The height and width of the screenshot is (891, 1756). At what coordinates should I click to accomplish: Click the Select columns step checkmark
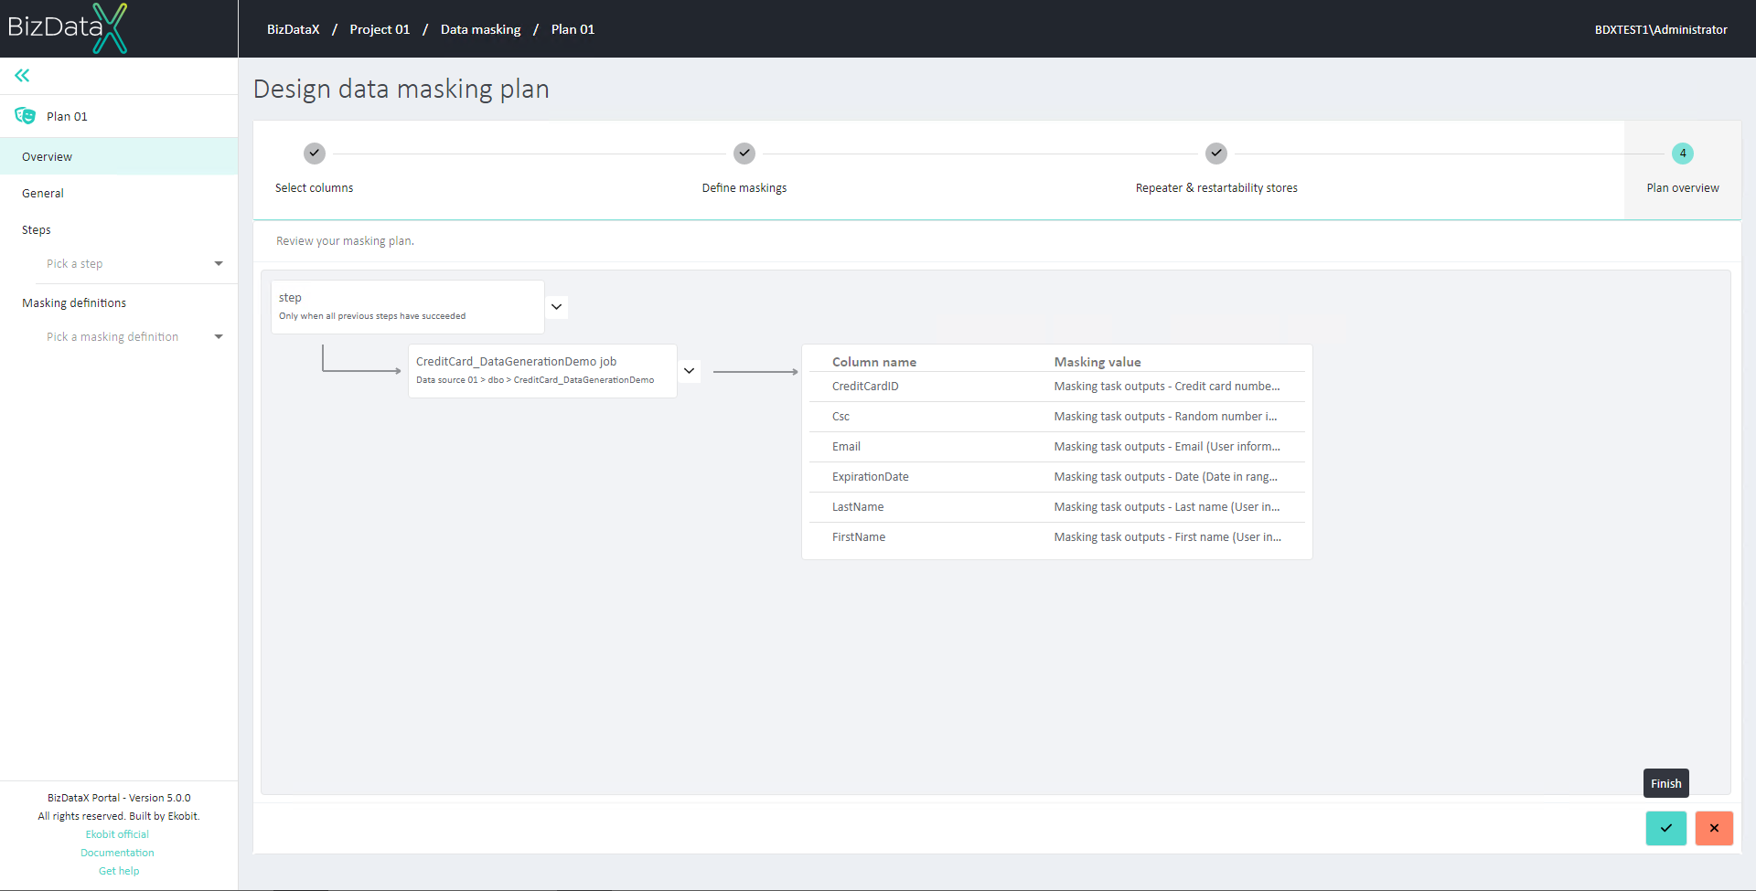[315, 154]
